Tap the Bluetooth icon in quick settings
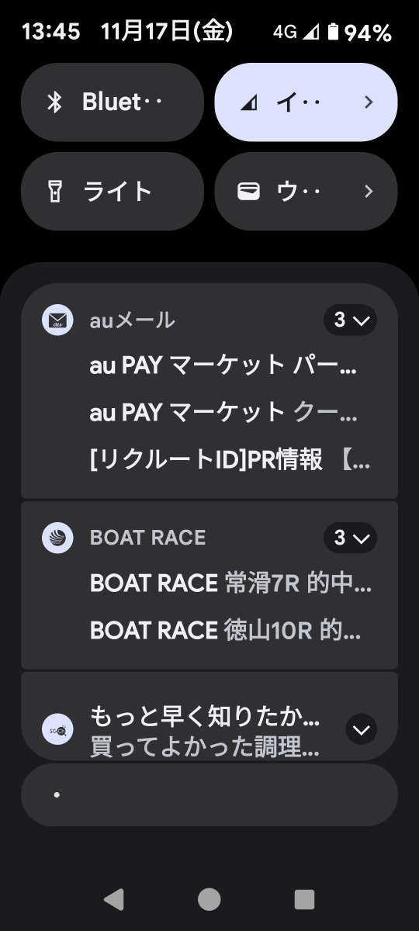419x931 pixels. pyautogui.click(x=54, y=102)
